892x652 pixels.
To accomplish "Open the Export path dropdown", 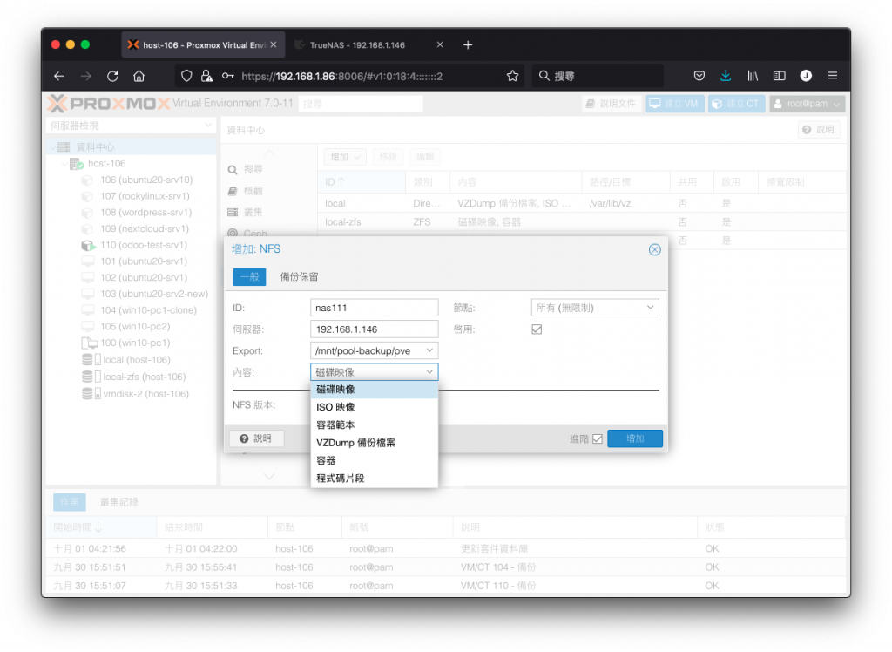I will (430, 350).
